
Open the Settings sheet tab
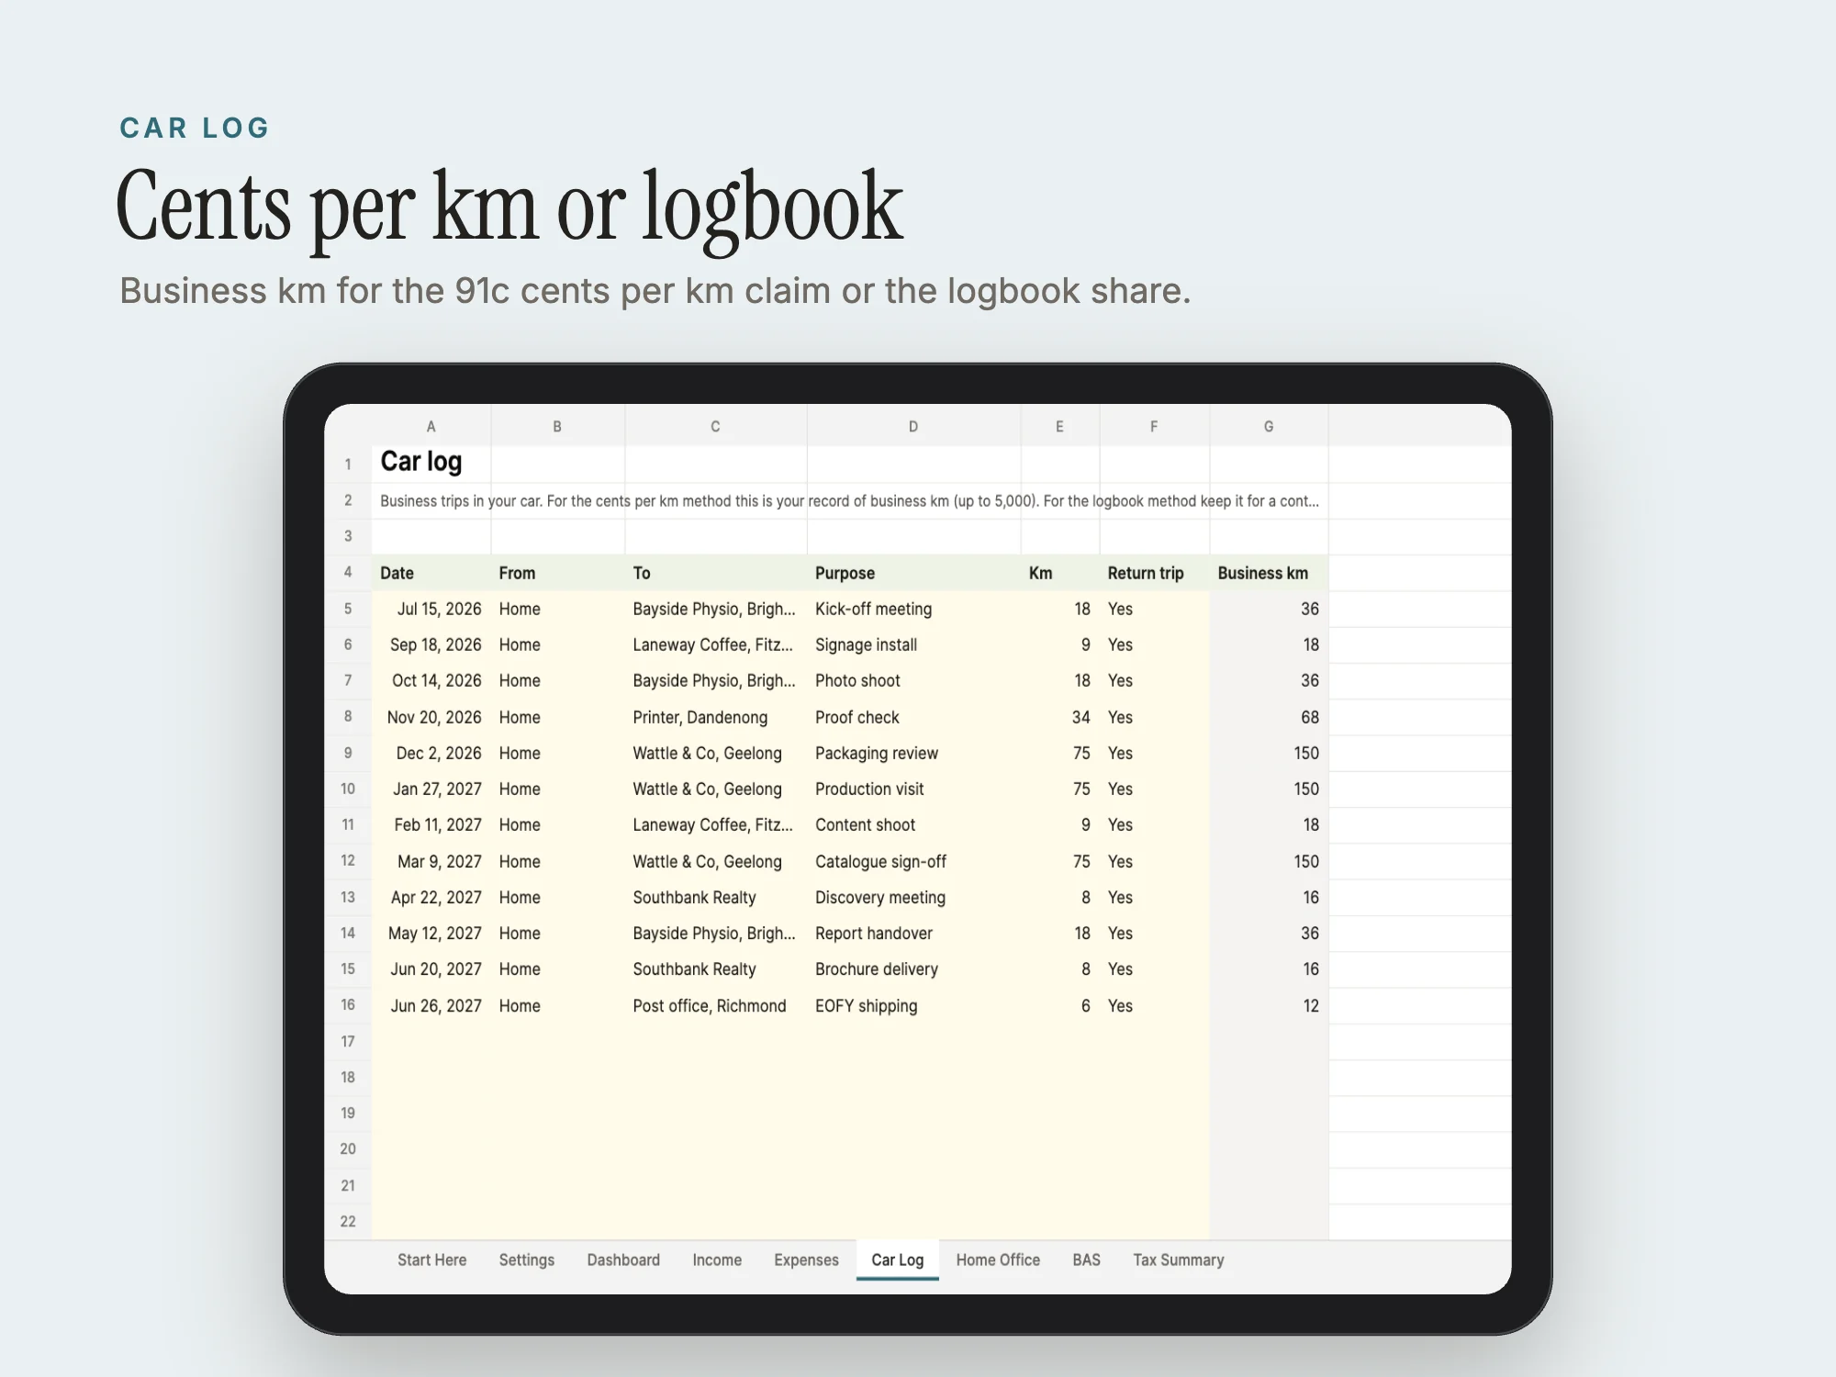coord(526,1259)
